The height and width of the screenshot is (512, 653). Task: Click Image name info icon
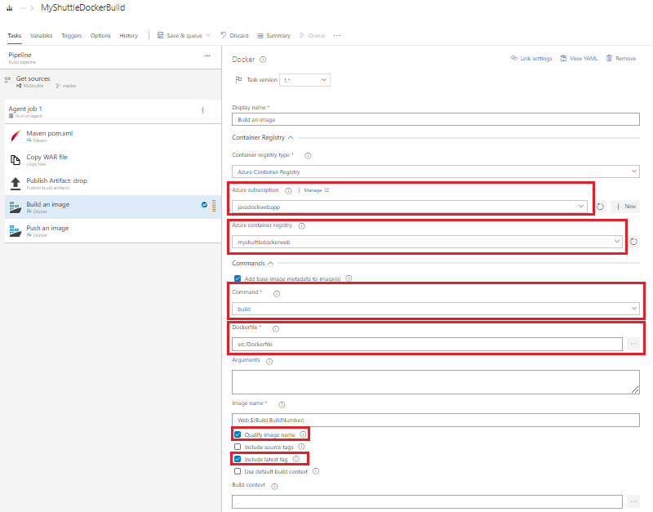282,404
